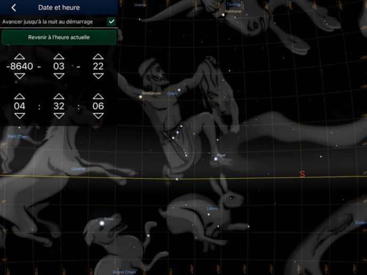Select the month field 03
367x275 pixels.
[59, 66]
